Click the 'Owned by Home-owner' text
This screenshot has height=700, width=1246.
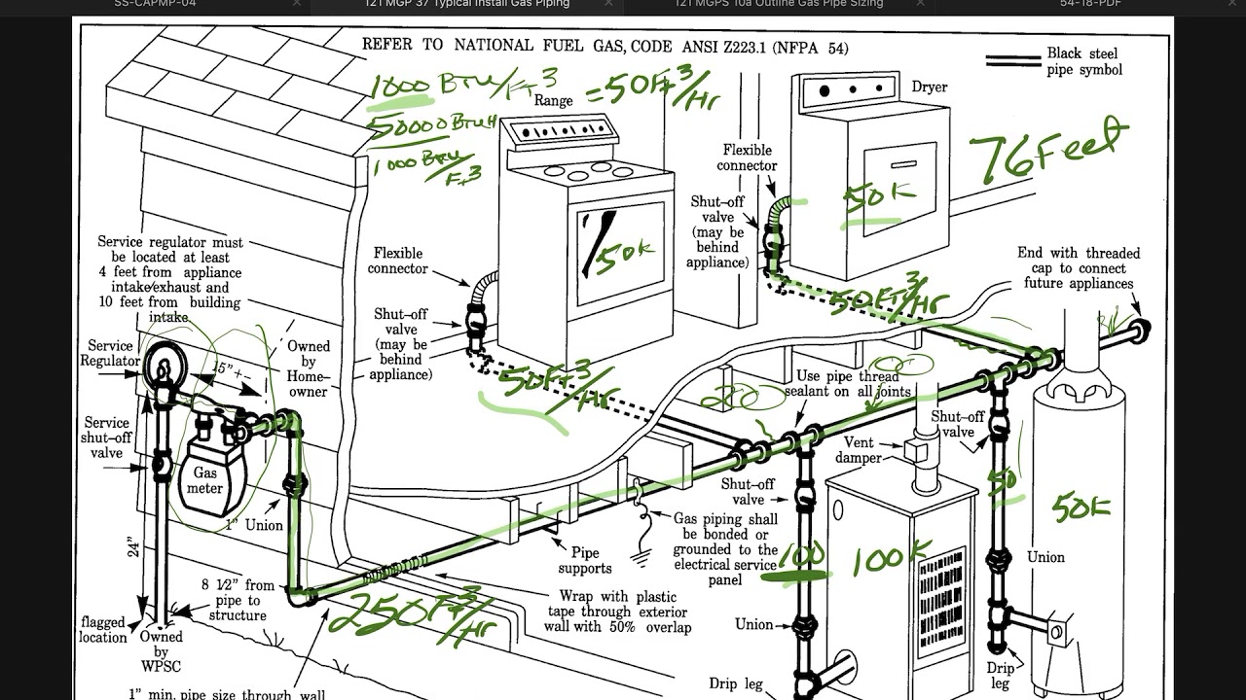pos(308,368)
